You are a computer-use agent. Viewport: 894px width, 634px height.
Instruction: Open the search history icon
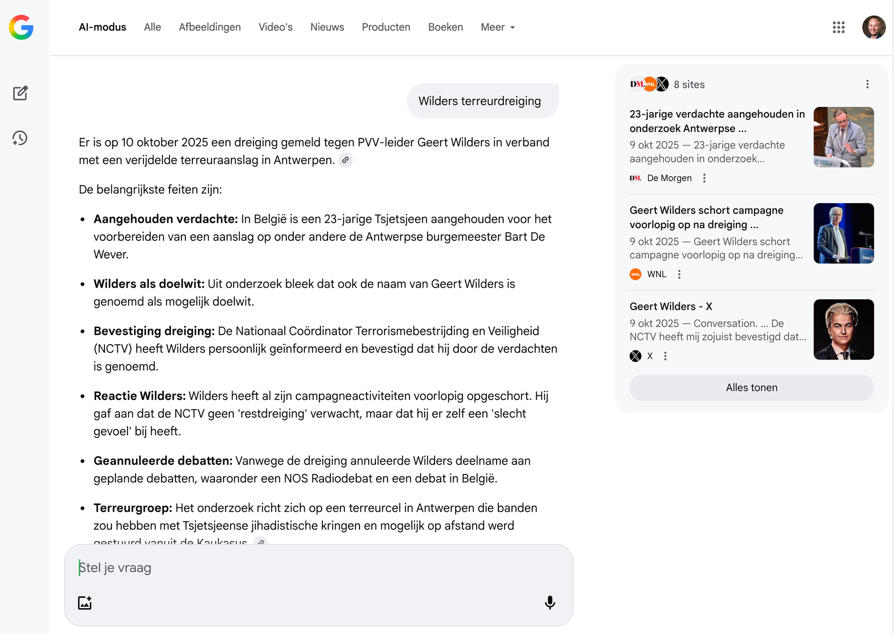pos(20,138)
